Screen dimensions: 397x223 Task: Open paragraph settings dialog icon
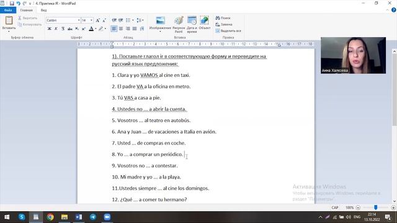coord(142,29)
